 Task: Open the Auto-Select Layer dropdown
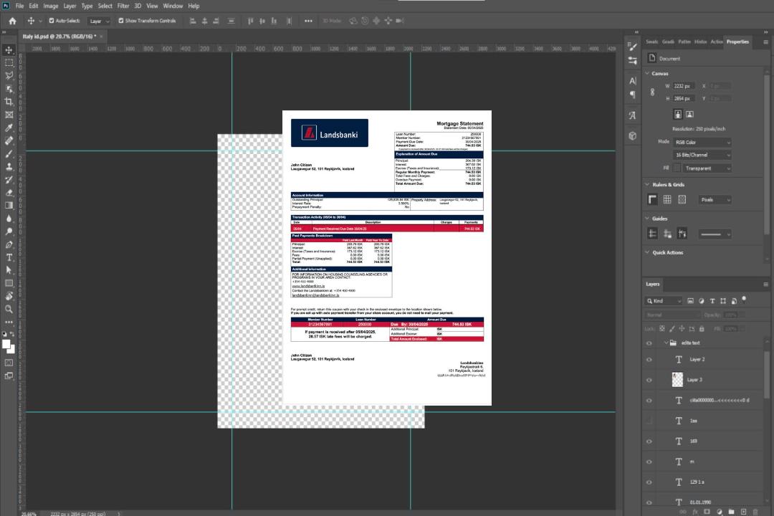(x=99, y=21)
